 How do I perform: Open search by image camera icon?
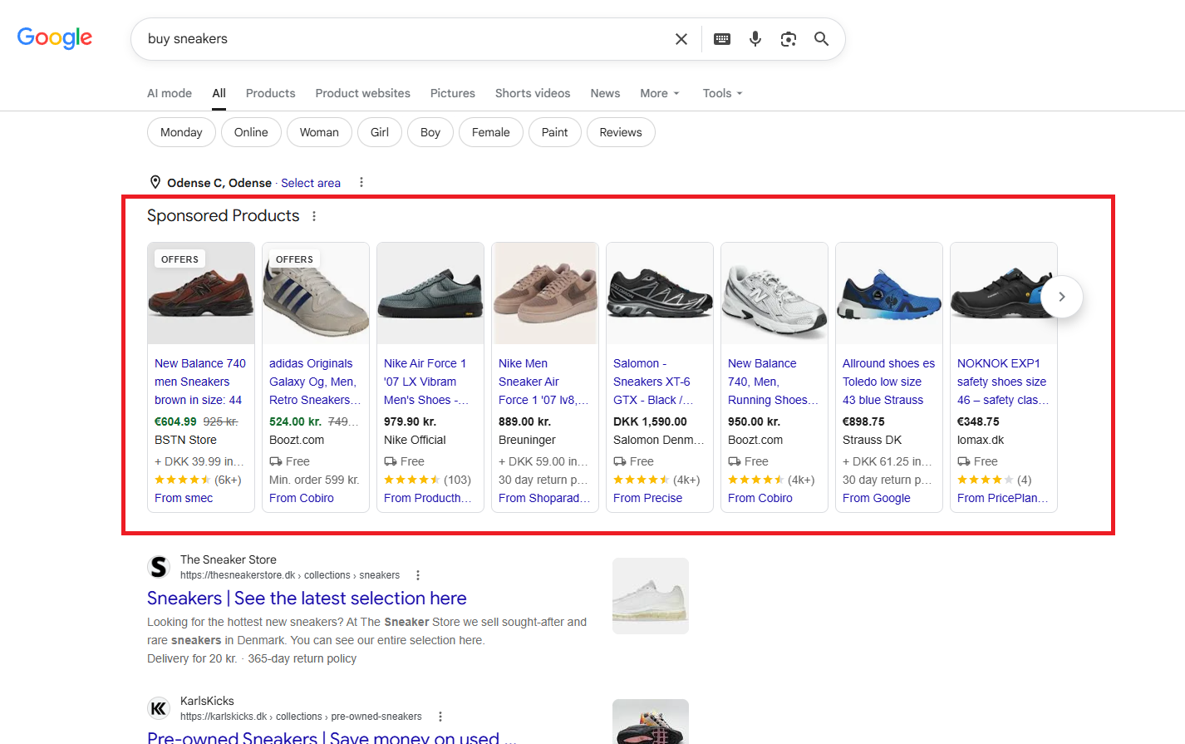(x=789, y=39)
